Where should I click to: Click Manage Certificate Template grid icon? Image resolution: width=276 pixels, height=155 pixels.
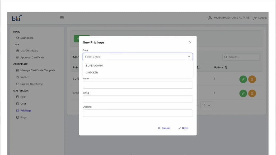(x=17, y=70)
